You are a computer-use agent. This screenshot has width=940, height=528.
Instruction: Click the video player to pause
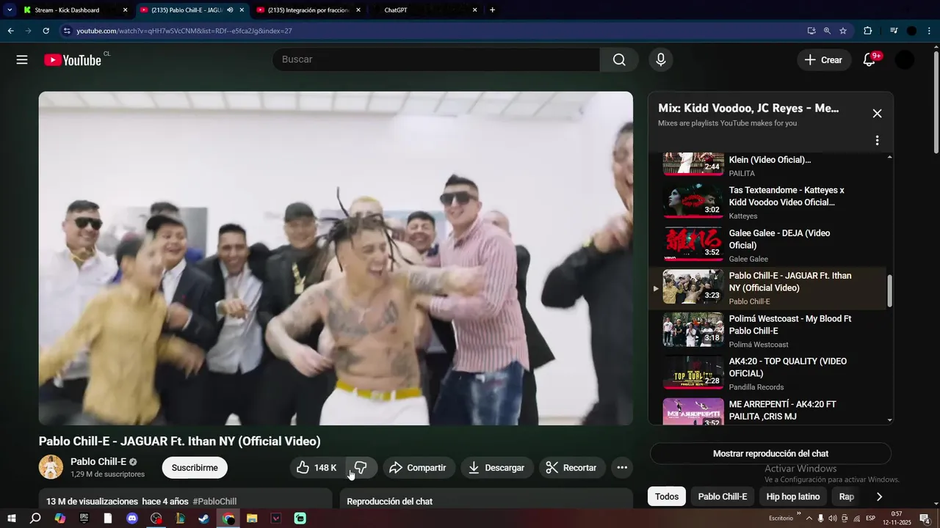click(x=336, y=258)
